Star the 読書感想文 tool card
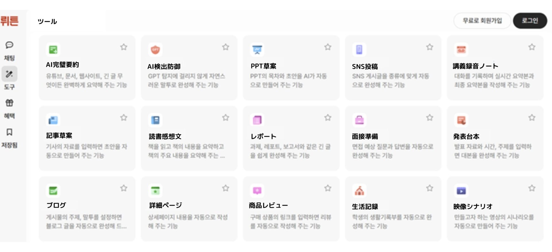Screen dimensions: 552x252 [x=226, y=117]
